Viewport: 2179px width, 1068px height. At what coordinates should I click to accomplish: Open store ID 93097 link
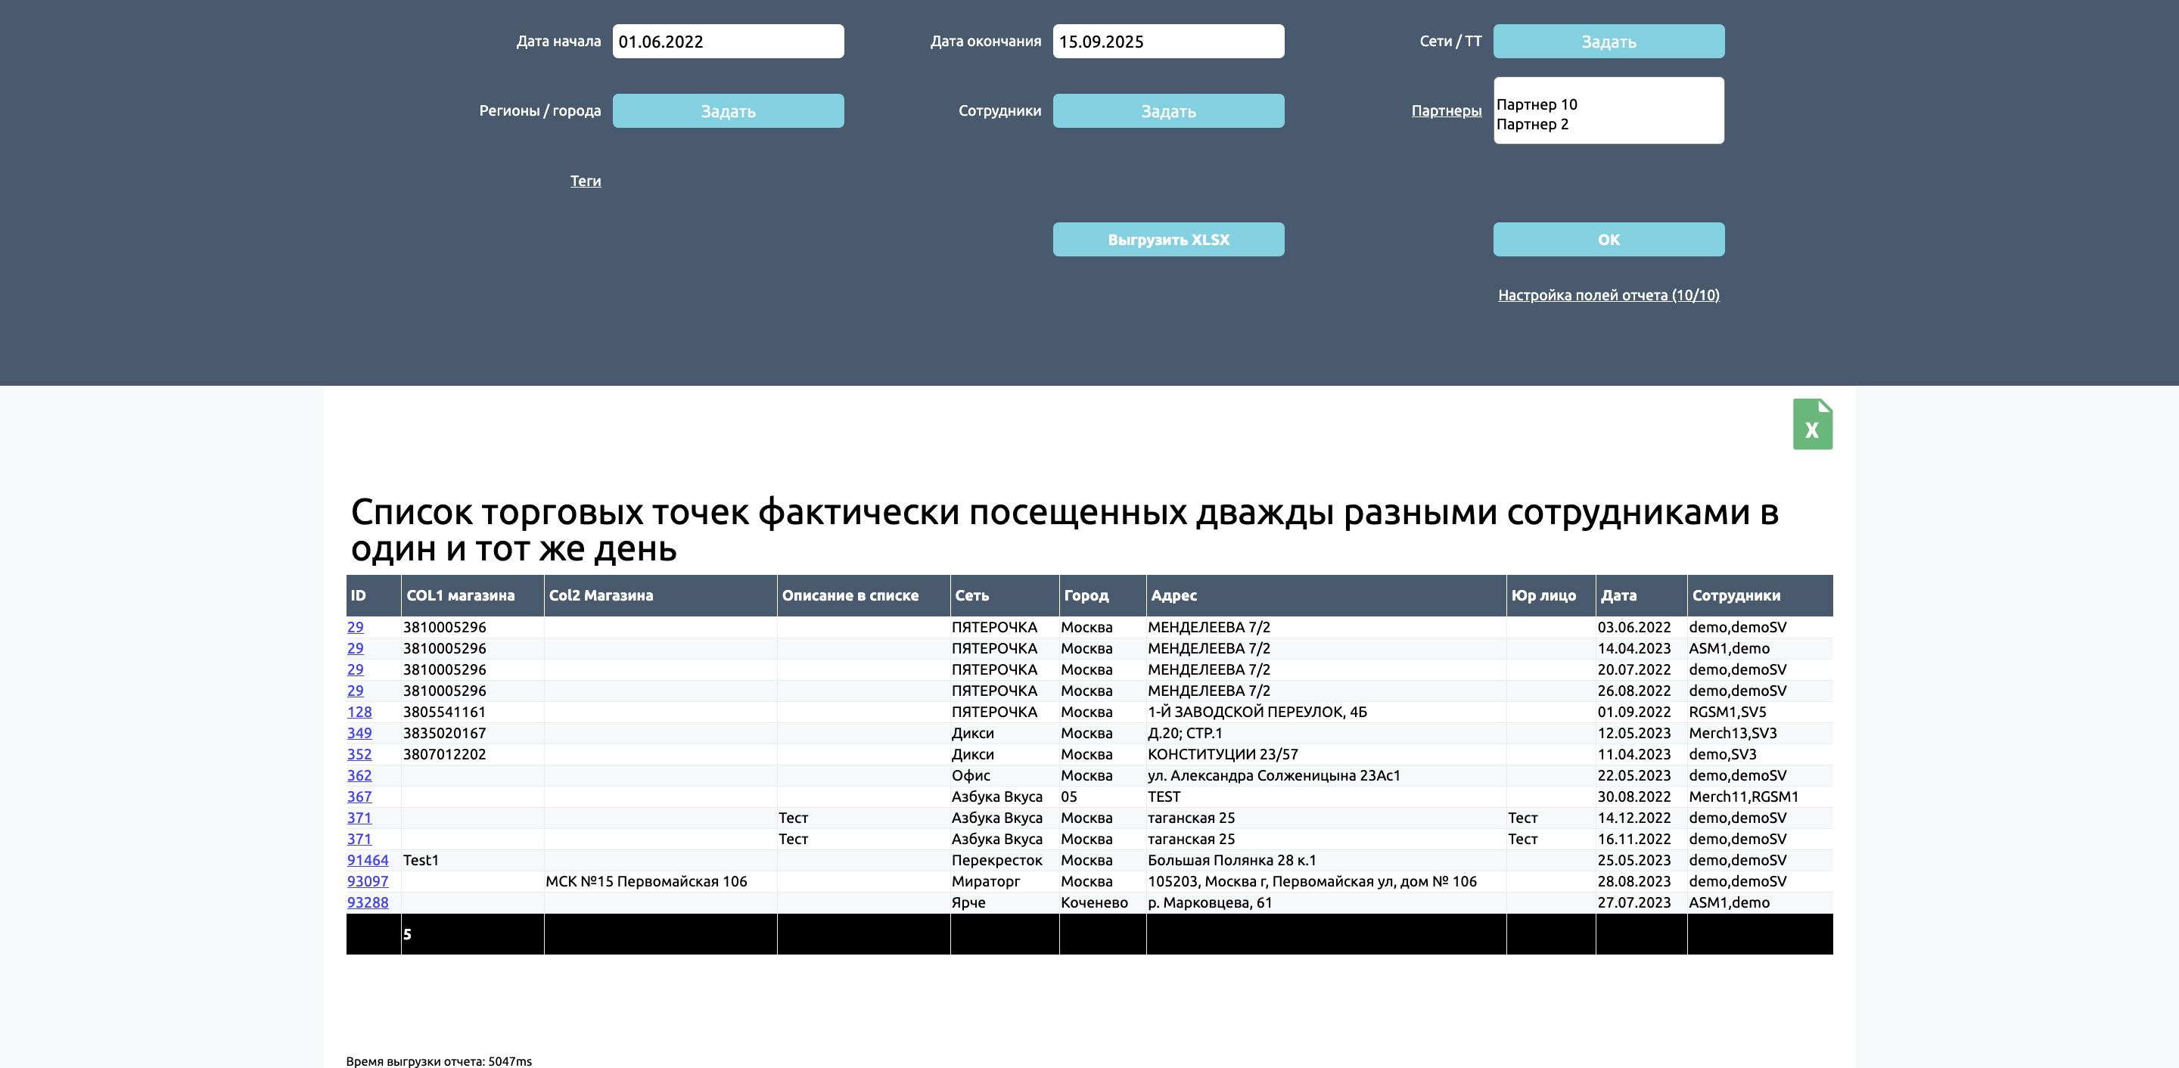pos(367,881)
